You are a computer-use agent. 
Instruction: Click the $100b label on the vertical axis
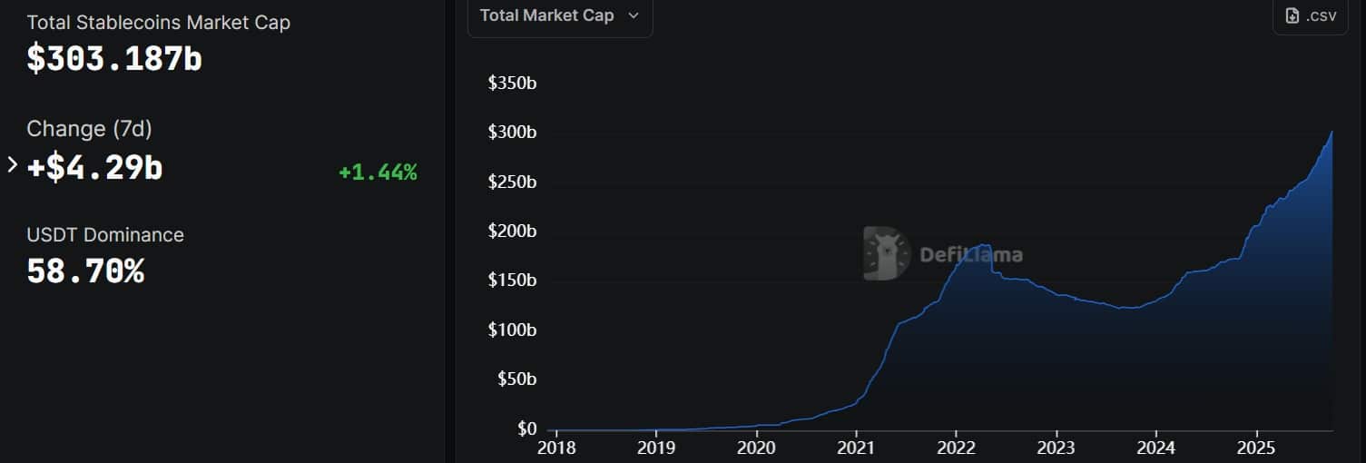[513, 330]
